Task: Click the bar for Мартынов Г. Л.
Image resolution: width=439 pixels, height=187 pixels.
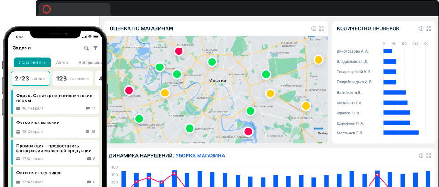Action: (401, 133)
